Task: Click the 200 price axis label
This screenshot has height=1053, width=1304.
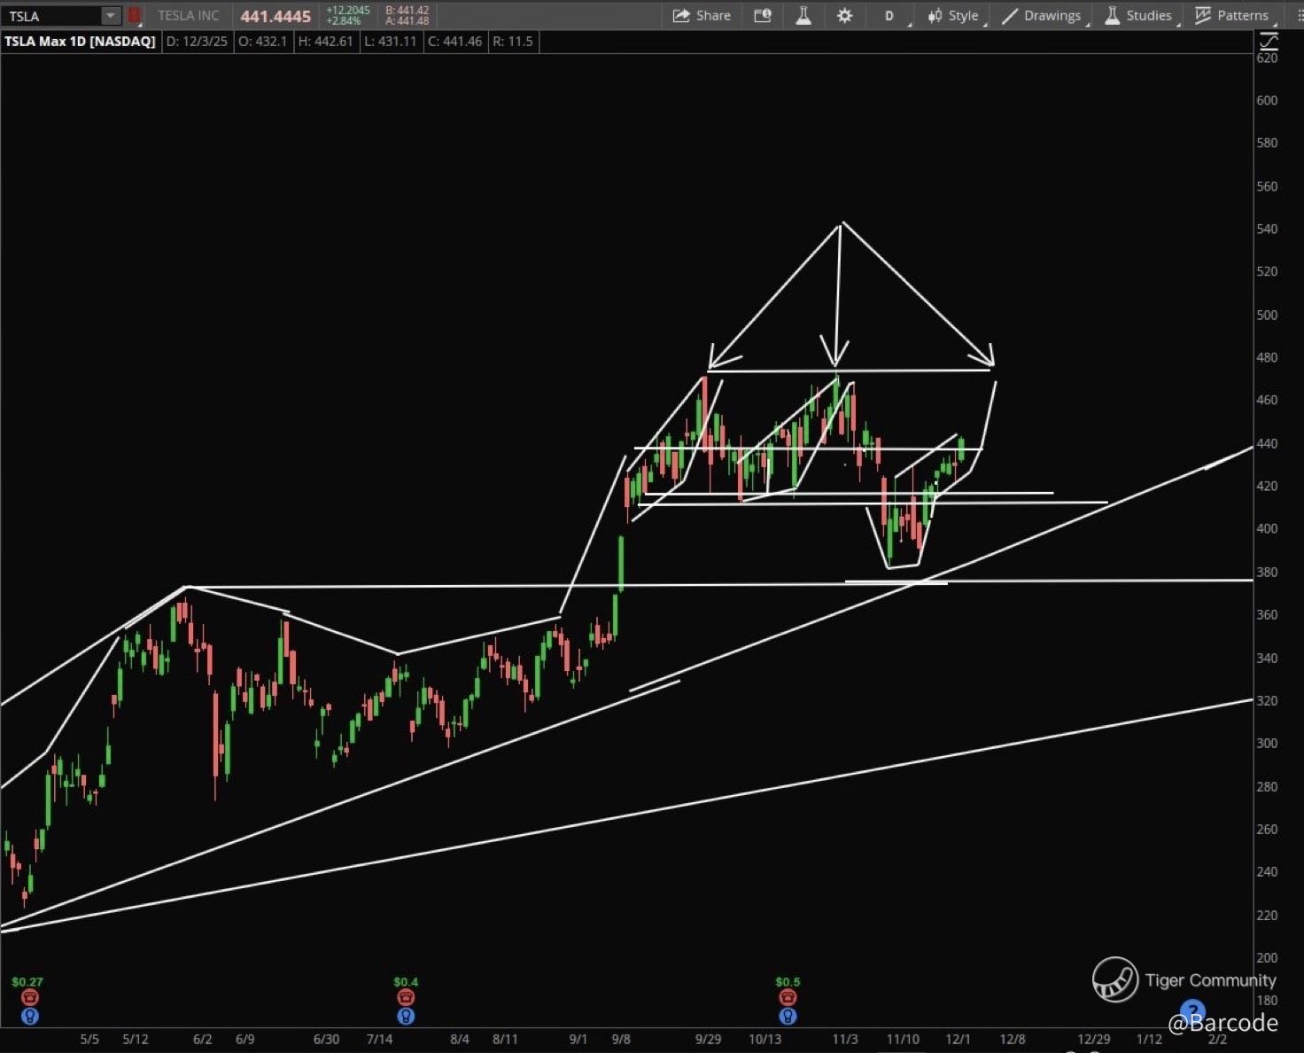Action: coord(1268,957)
